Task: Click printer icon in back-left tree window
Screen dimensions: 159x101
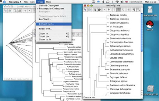Action: point(20,11)
